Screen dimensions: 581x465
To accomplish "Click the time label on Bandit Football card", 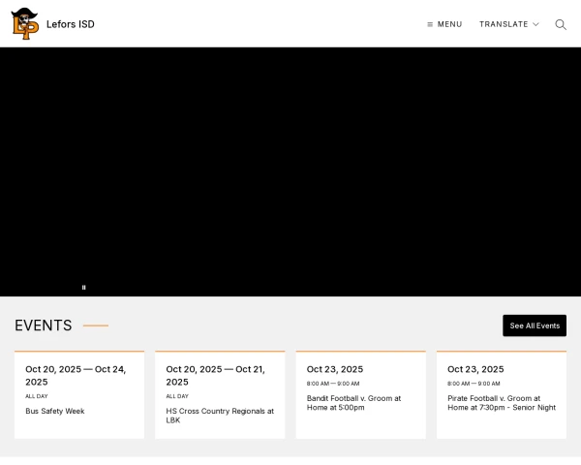I will click(333, 384).
